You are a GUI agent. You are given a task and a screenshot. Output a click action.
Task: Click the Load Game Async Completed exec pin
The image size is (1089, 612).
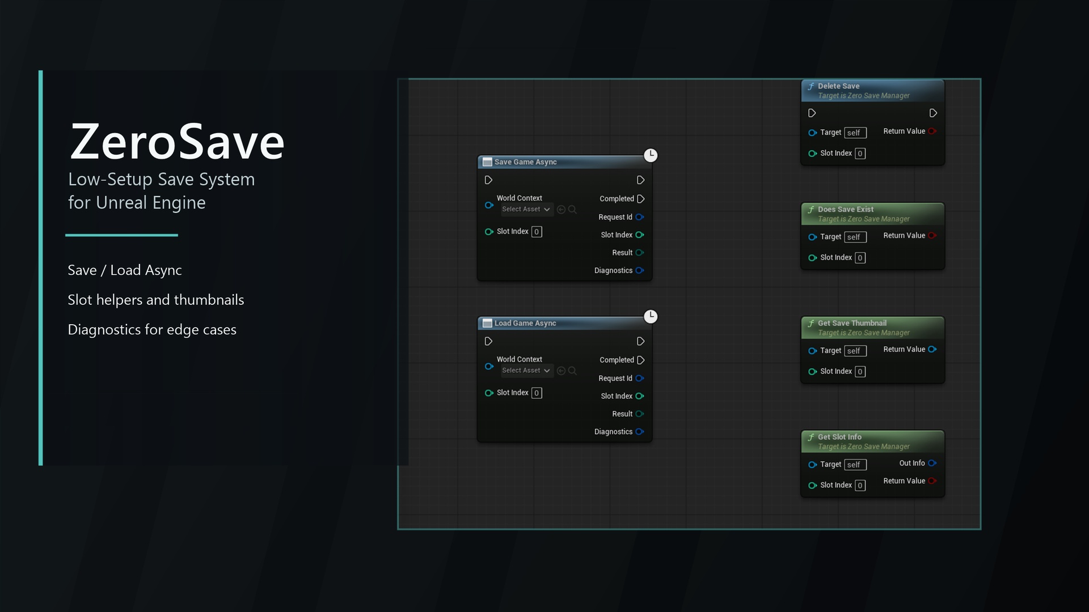pos(641,360)
